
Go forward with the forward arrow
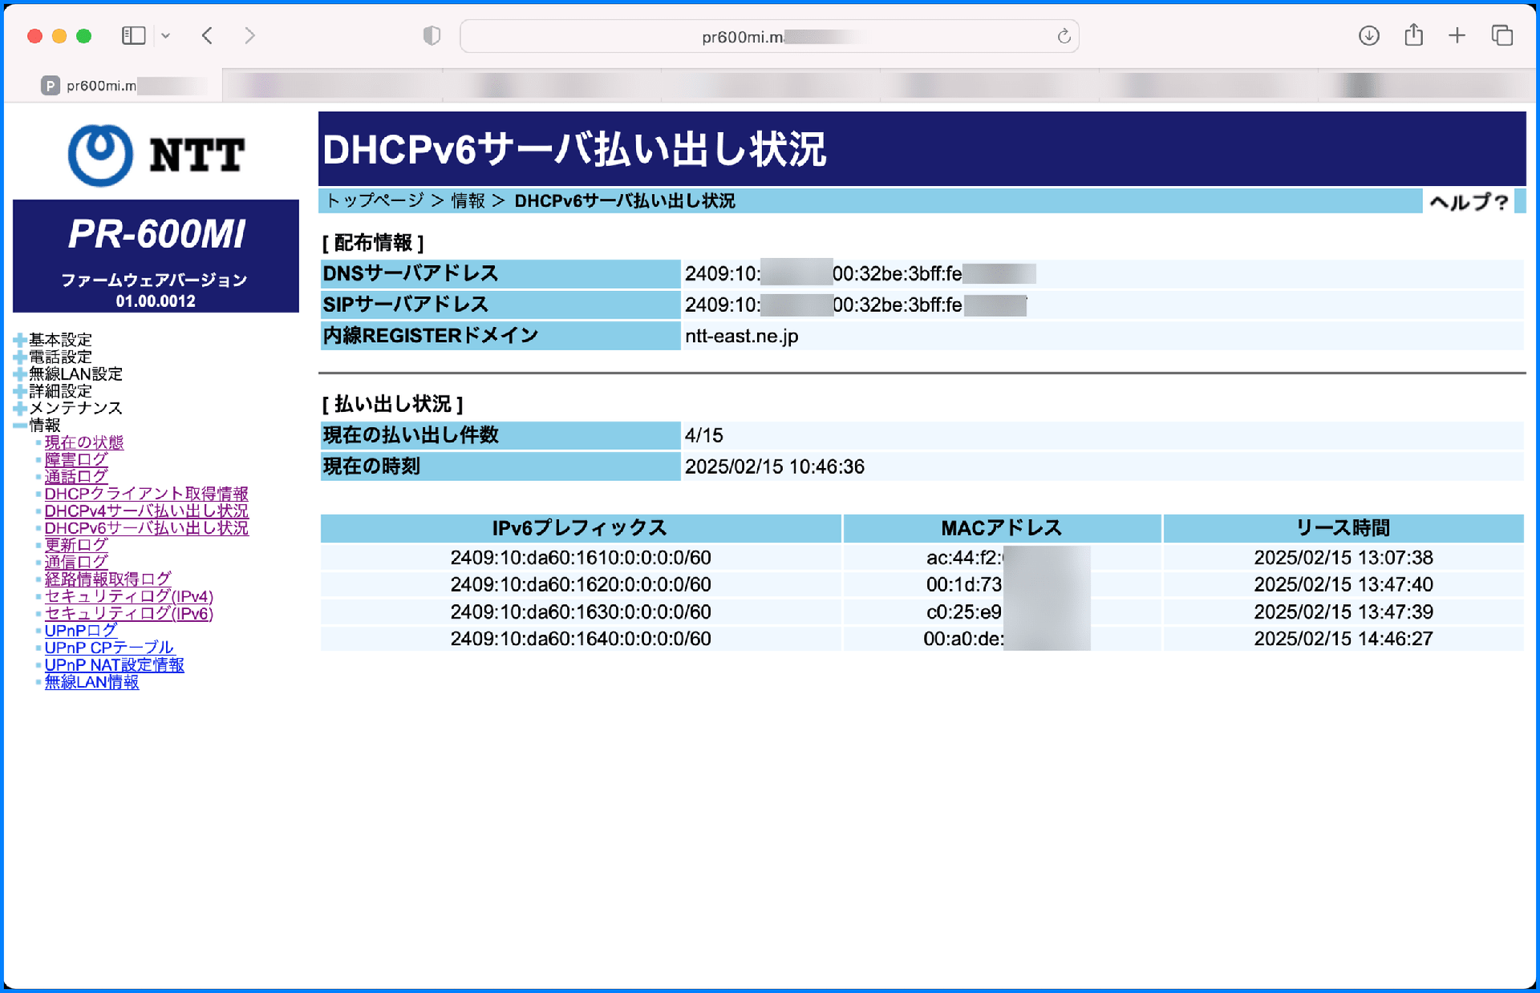tap(249, 35)
